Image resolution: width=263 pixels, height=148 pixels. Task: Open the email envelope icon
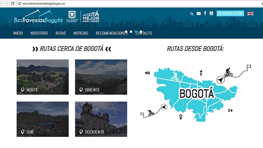point(198,14)
